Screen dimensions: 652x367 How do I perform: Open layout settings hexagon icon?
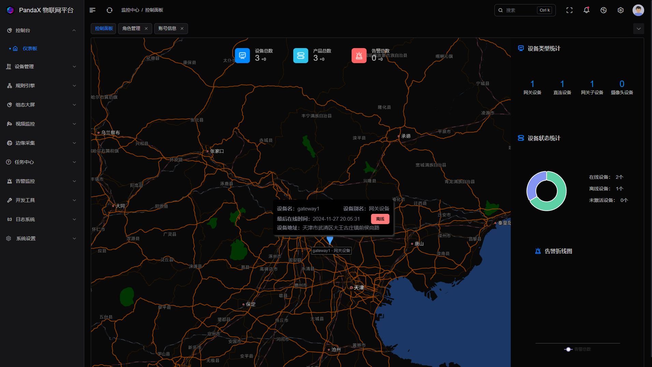coord(621,10)
